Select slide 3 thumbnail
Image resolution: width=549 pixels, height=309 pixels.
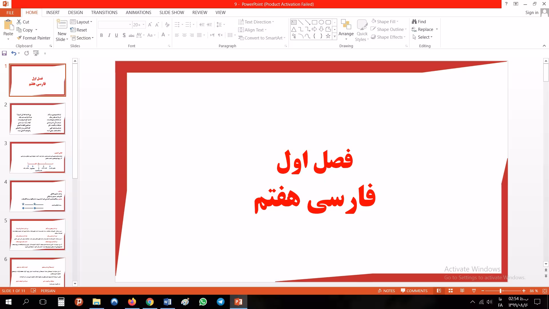(37, 157)
